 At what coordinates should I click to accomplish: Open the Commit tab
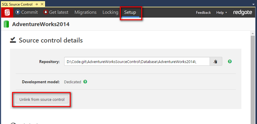27,12
